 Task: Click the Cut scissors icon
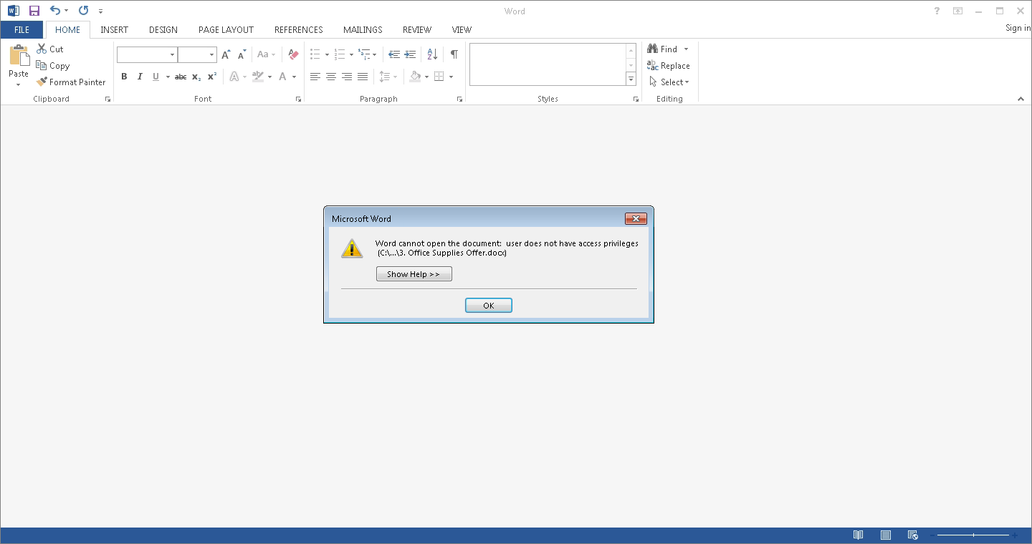[42, 49]
